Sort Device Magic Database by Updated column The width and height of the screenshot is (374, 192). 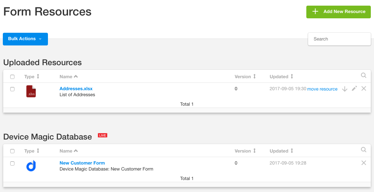tap(281, 151)
